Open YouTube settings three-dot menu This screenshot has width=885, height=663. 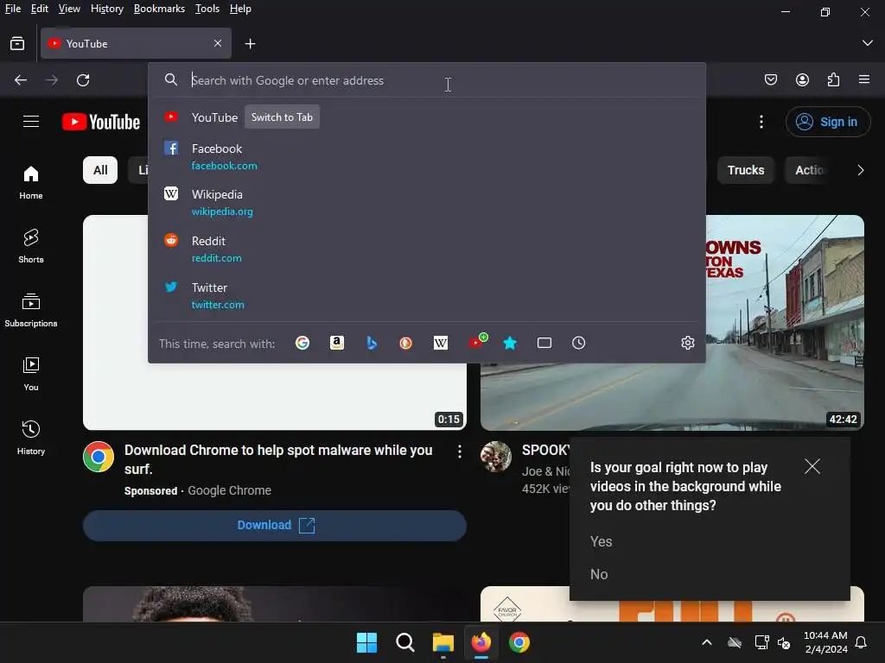point(761,122)
